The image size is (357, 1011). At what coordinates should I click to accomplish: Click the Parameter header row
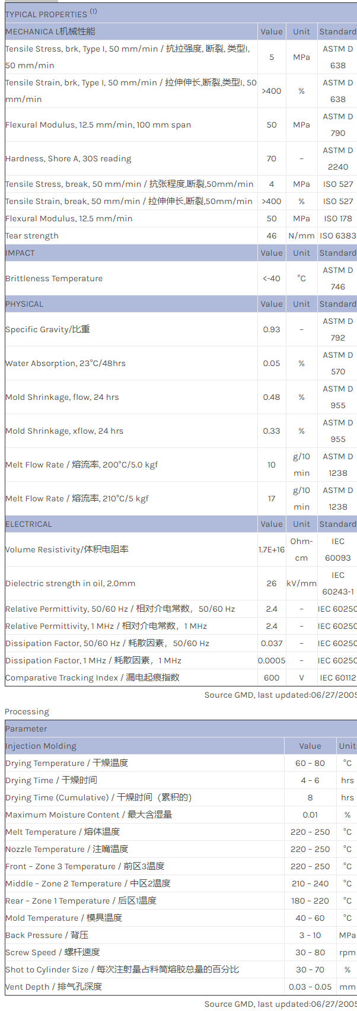[26, 729]
